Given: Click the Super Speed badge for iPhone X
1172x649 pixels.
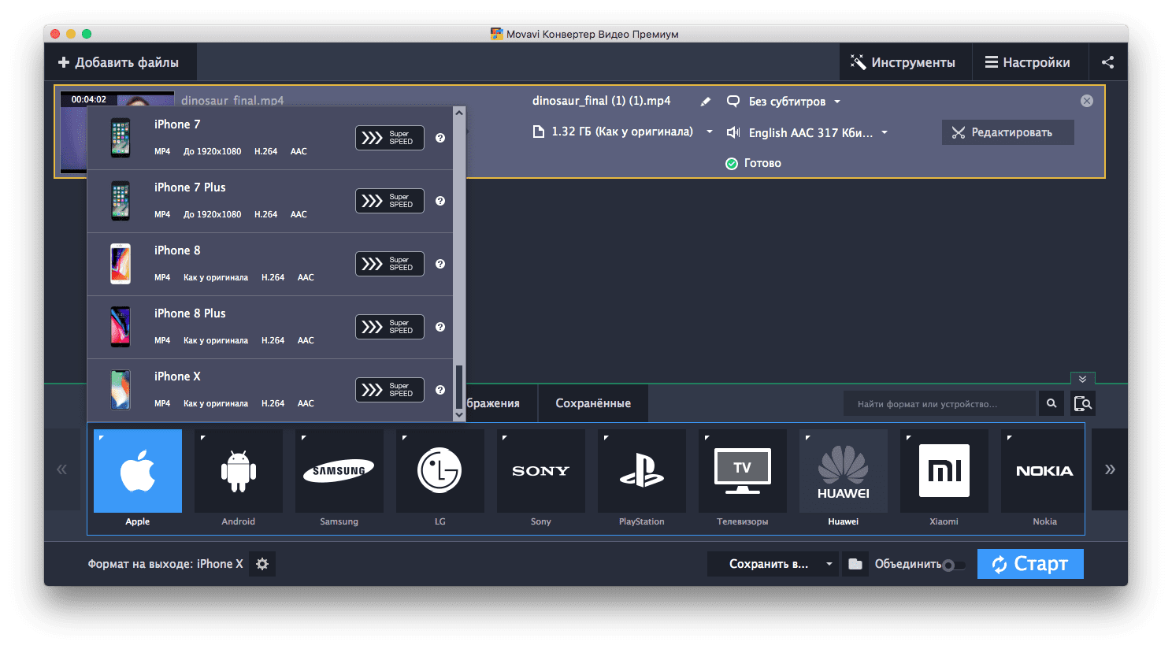Looking at the screenshot, I should [390, 390].
